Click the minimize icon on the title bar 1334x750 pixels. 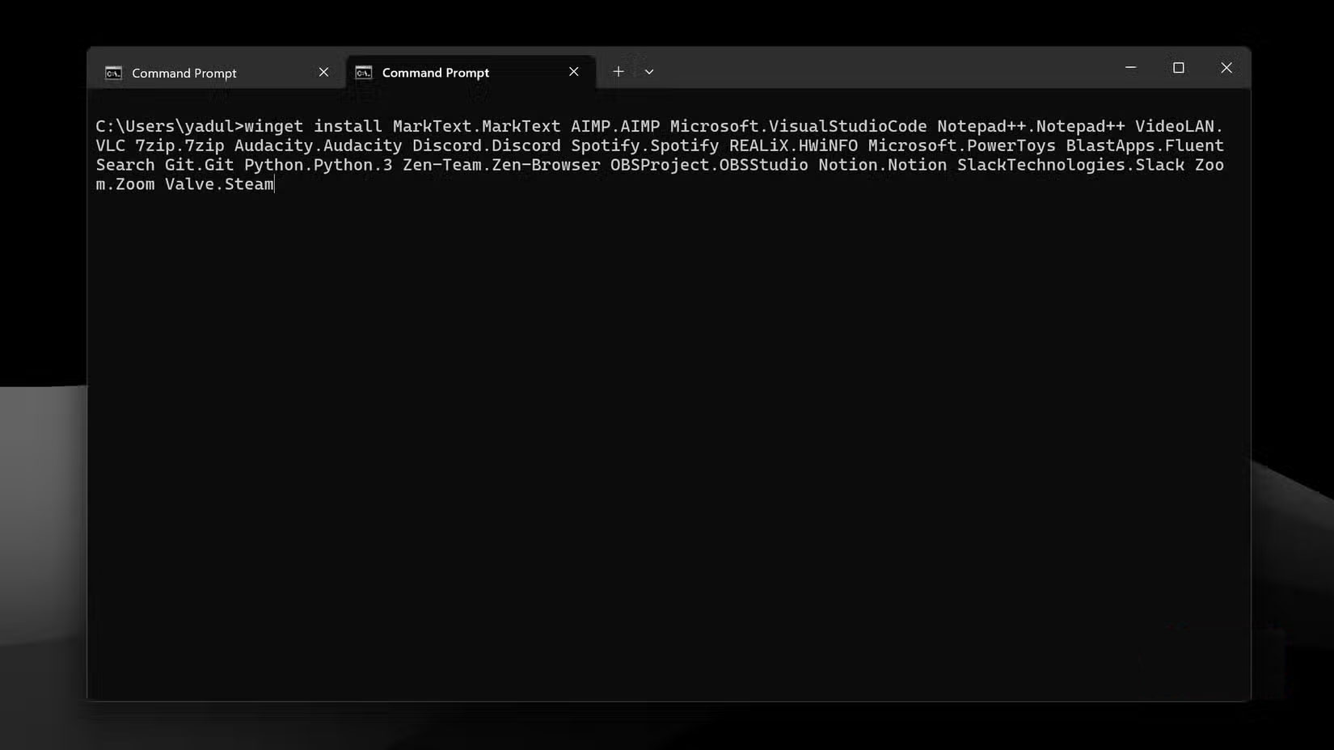coord(1129,68)
